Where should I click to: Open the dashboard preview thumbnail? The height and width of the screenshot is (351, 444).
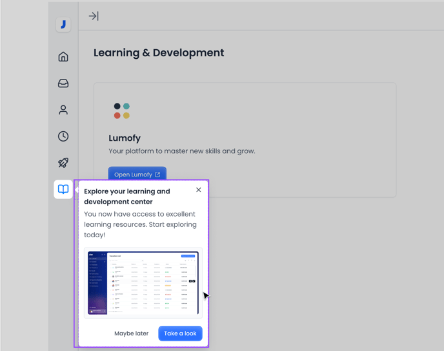(x=143, y=282)
